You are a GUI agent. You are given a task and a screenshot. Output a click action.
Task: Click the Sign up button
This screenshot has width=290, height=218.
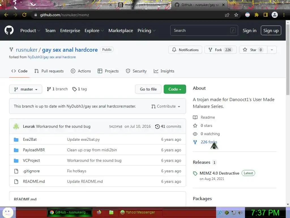[x=271, y=30]
